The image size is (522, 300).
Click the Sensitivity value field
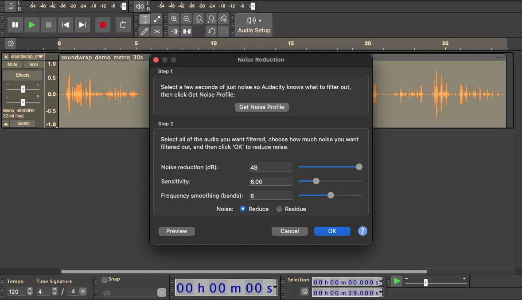pos(270,182)
